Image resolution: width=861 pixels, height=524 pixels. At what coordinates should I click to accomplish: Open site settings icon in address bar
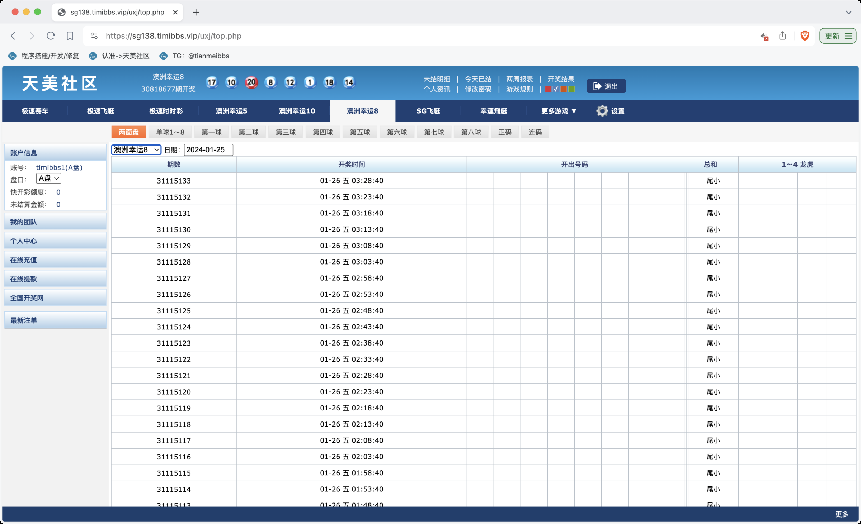tap(94, 36)
